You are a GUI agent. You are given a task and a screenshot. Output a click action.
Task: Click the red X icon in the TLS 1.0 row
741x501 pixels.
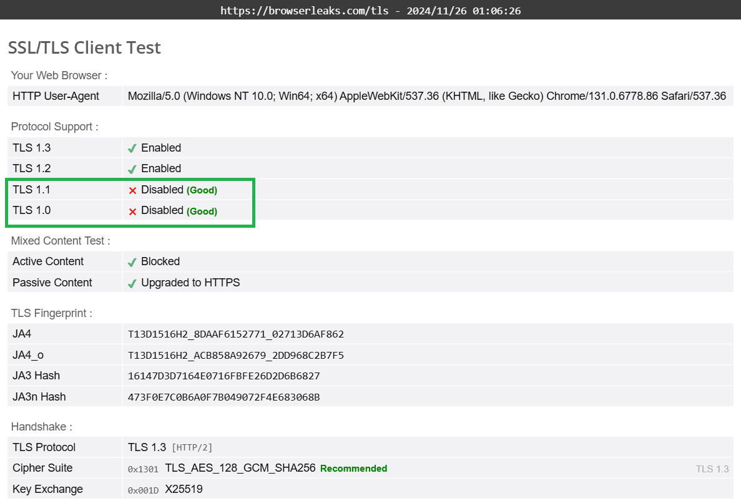[x=132, y=212]
